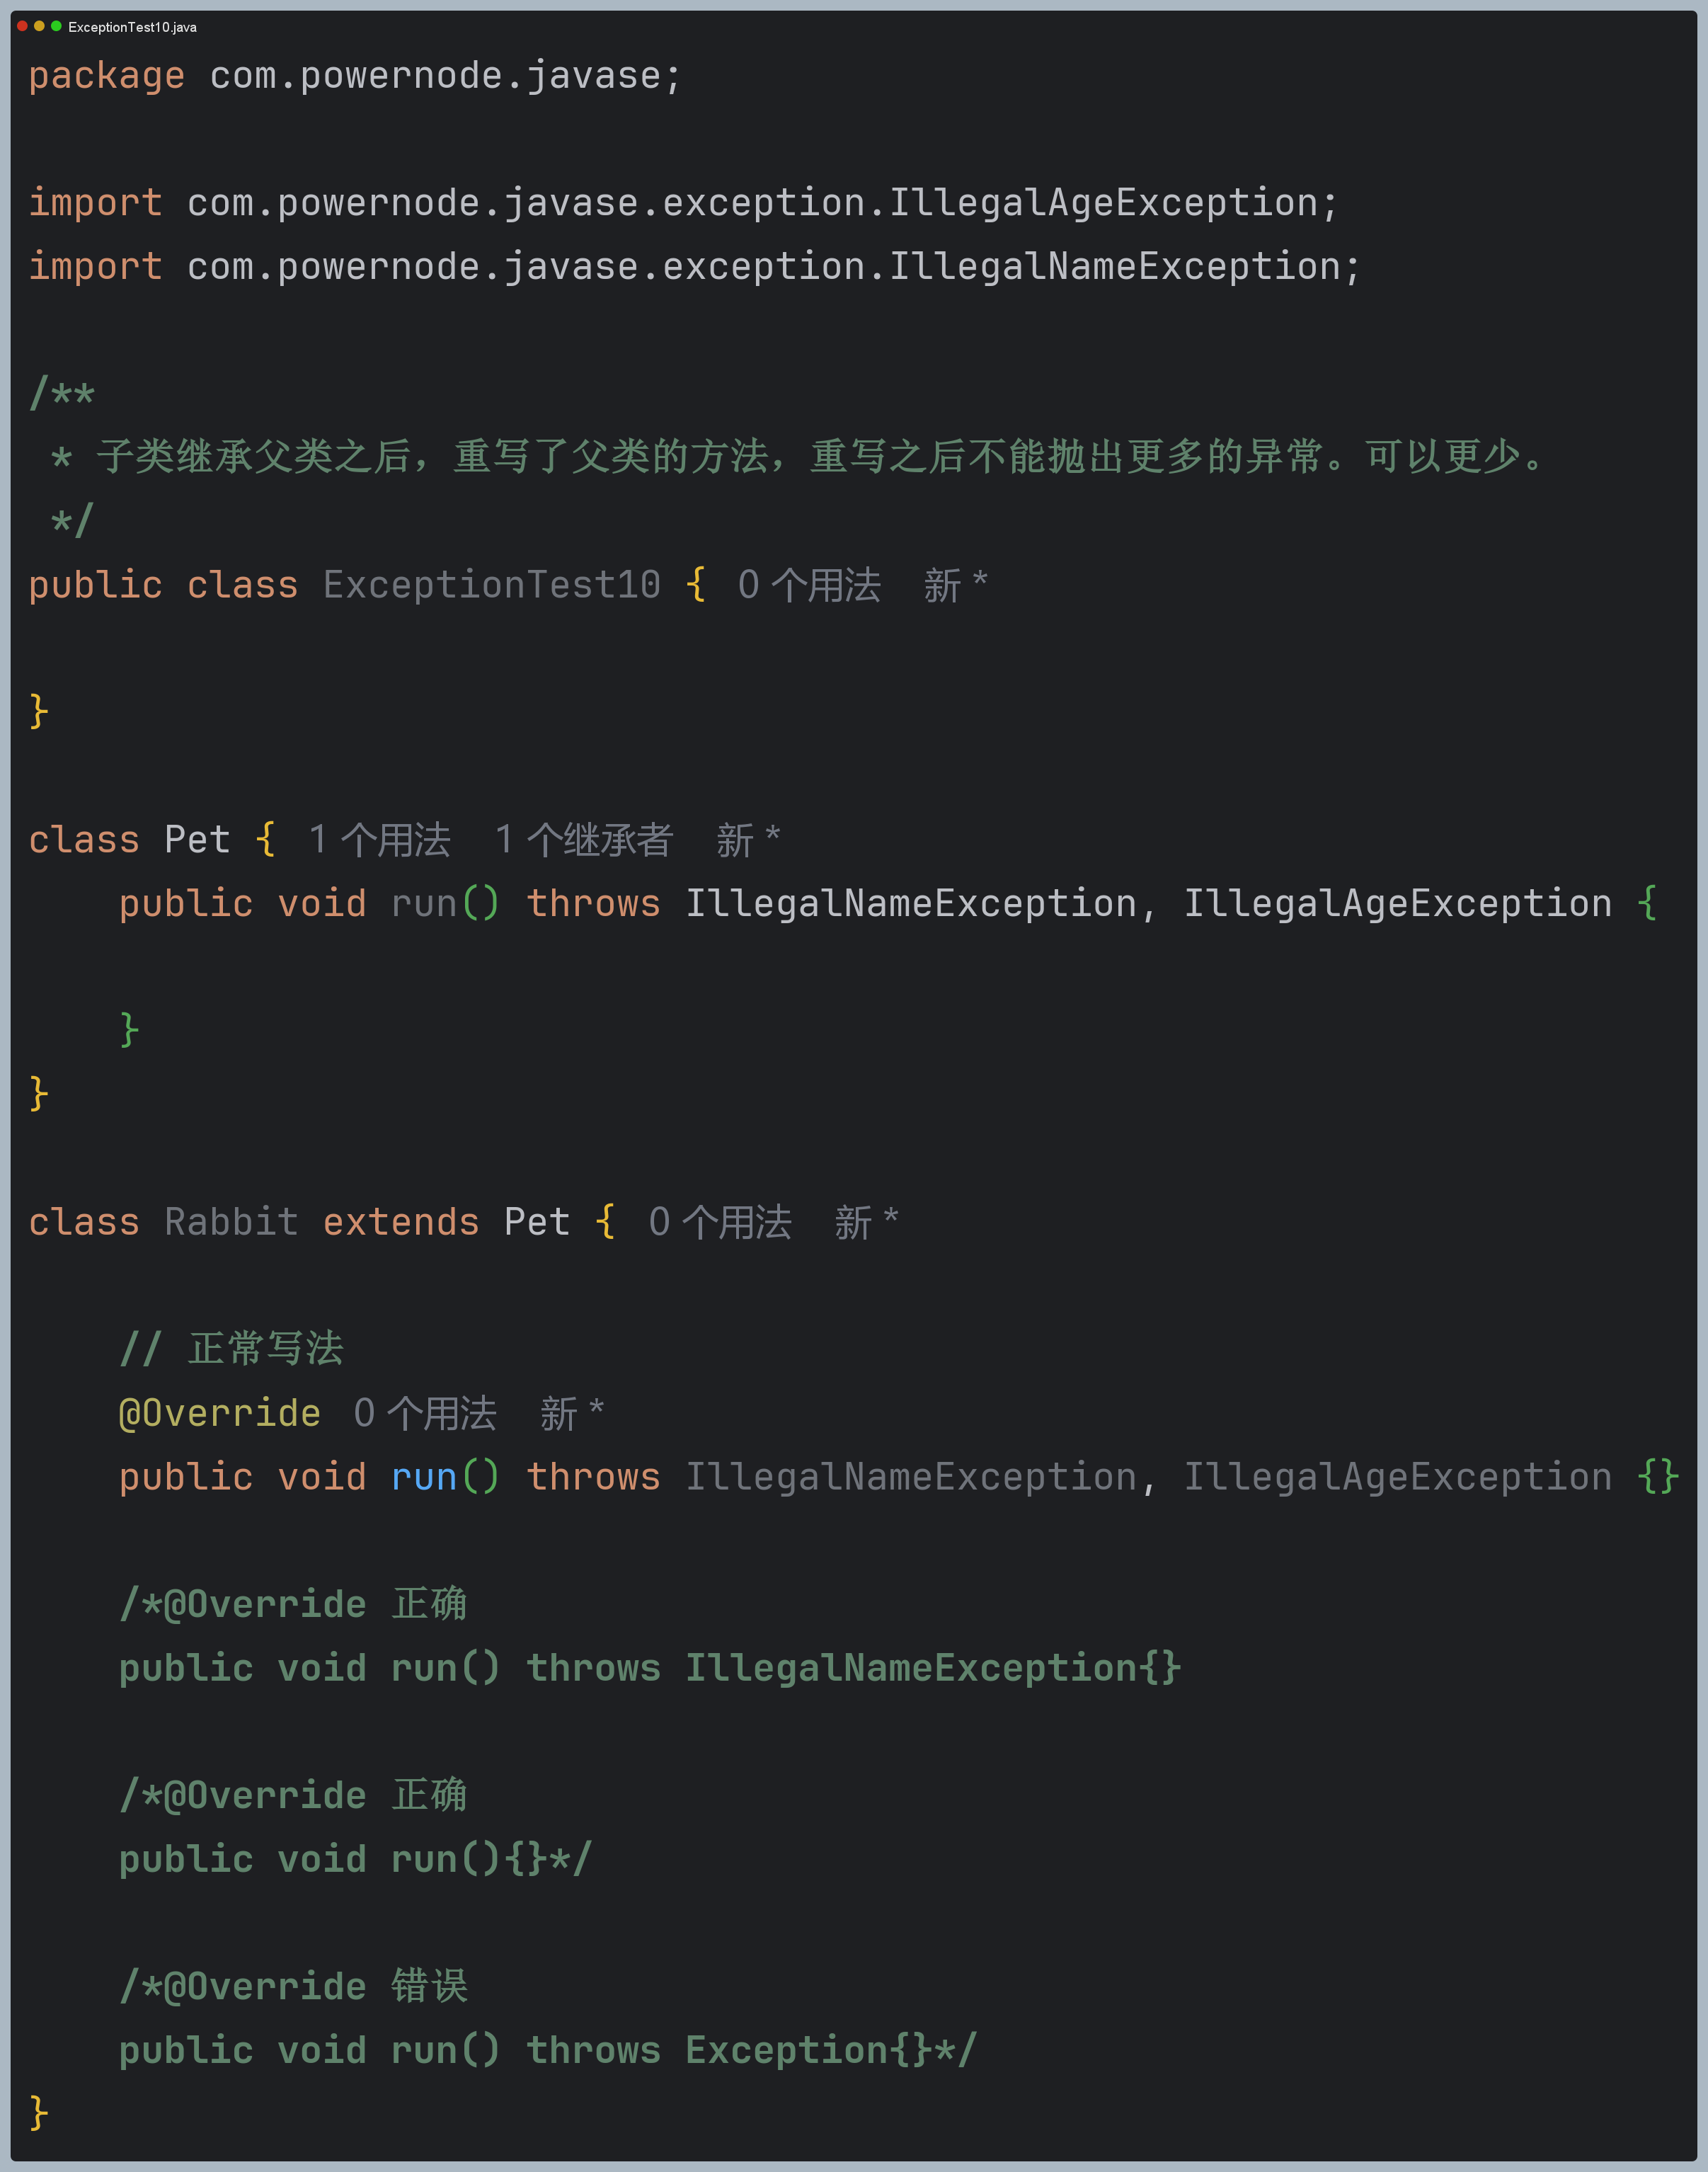Select the ExceptionTest10.java title label

coord(132,27)
